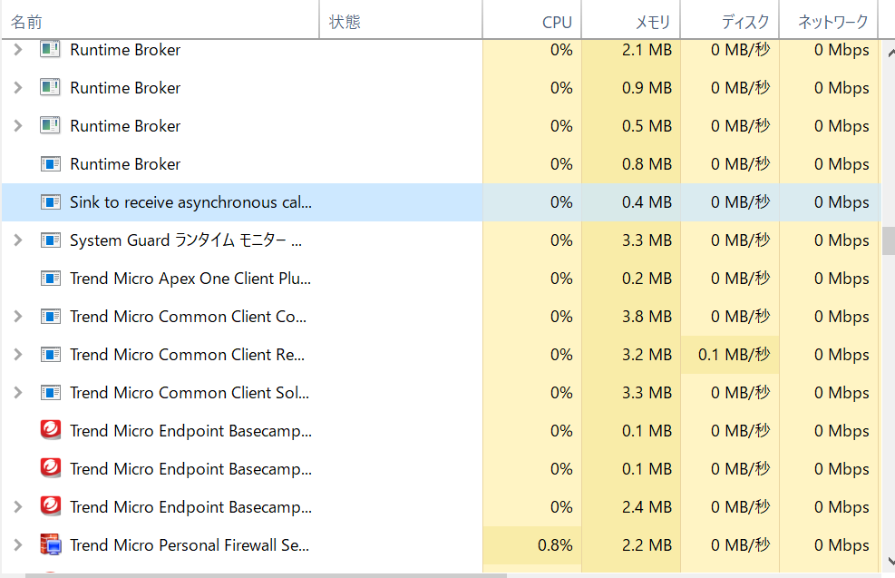Click the Trend Micro Apex One Client icon

click(50, 279)
